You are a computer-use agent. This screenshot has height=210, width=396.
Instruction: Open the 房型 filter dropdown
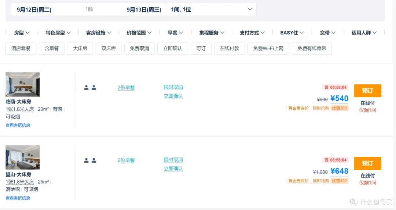(x=22, y=33)
